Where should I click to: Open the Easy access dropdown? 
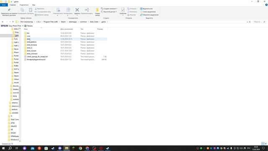pyautogui.click(x=109, y=12)
